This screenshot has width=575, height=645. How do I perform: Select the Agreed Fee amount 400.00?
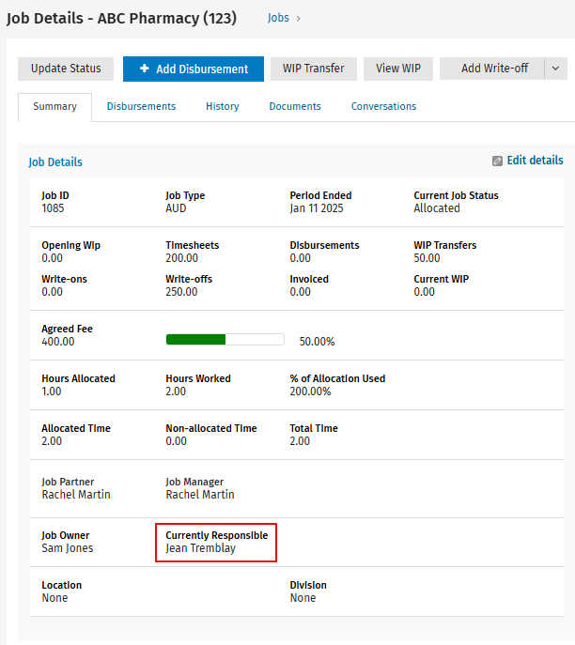tap(58, 342)
